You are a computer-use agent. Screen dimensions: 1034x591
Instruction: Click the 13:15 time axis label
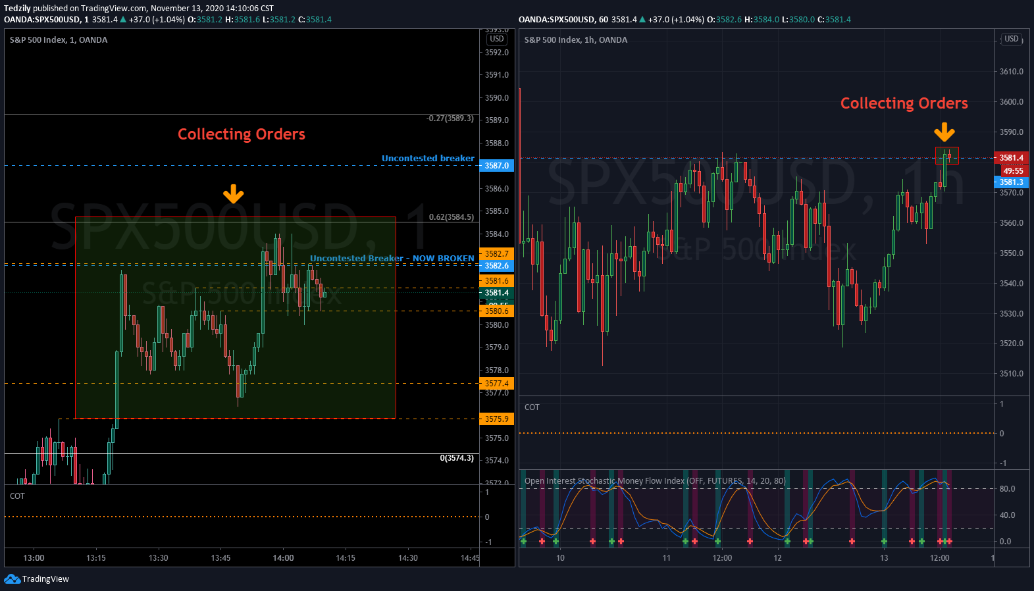coord(96,558)
